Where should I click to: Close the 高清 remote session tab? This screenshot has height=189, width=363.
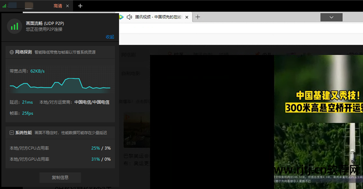pos(68,6)
